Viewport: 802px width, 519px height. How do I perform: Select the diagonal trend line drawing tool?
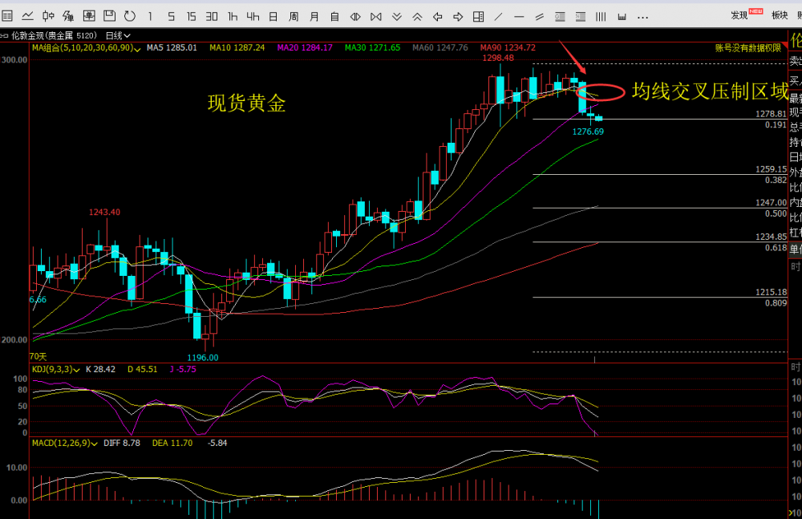(498, 17)
